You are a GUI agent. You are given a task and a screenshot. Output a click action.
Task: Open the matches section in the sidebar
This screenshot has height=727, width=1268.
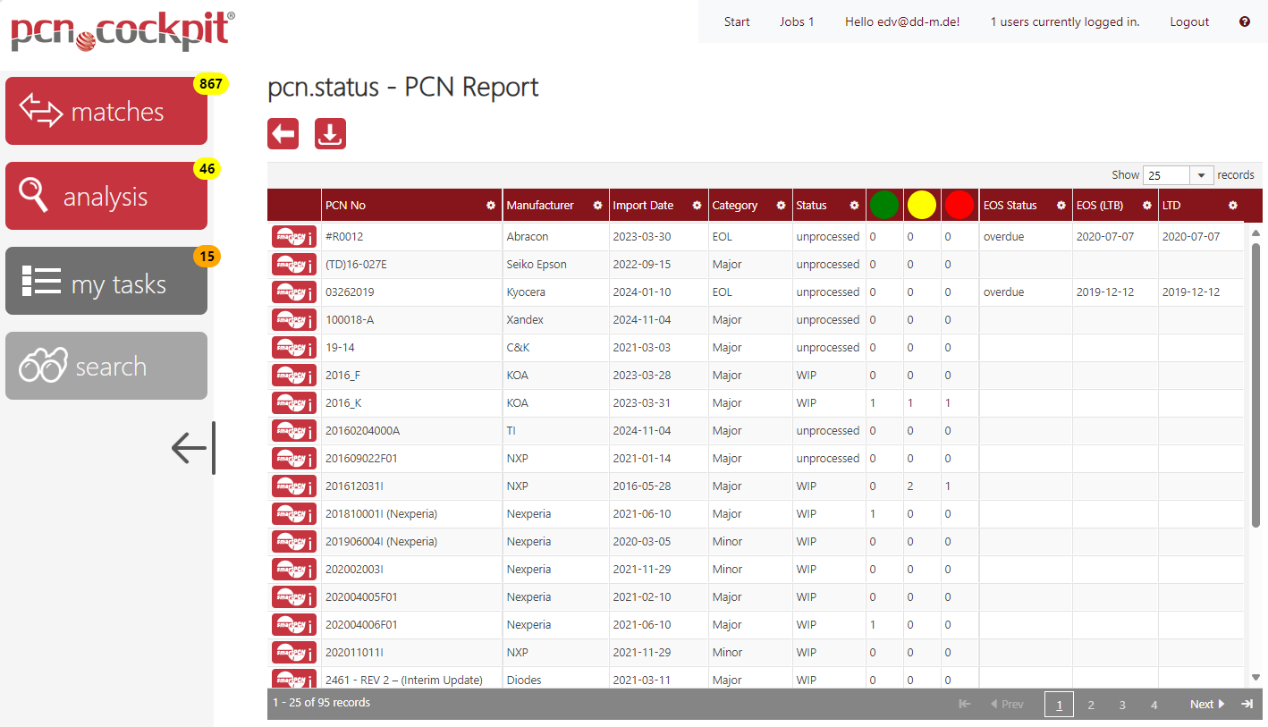(106, 110)
